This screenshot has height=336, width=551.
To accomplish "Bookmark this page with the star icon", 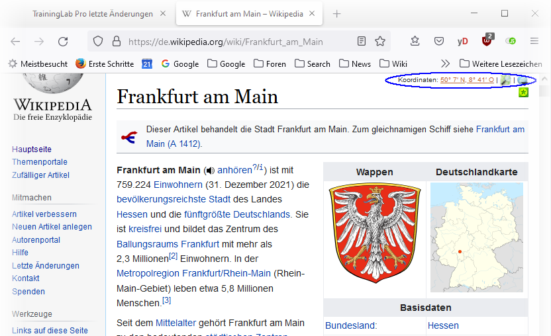I will click(380, 42).
